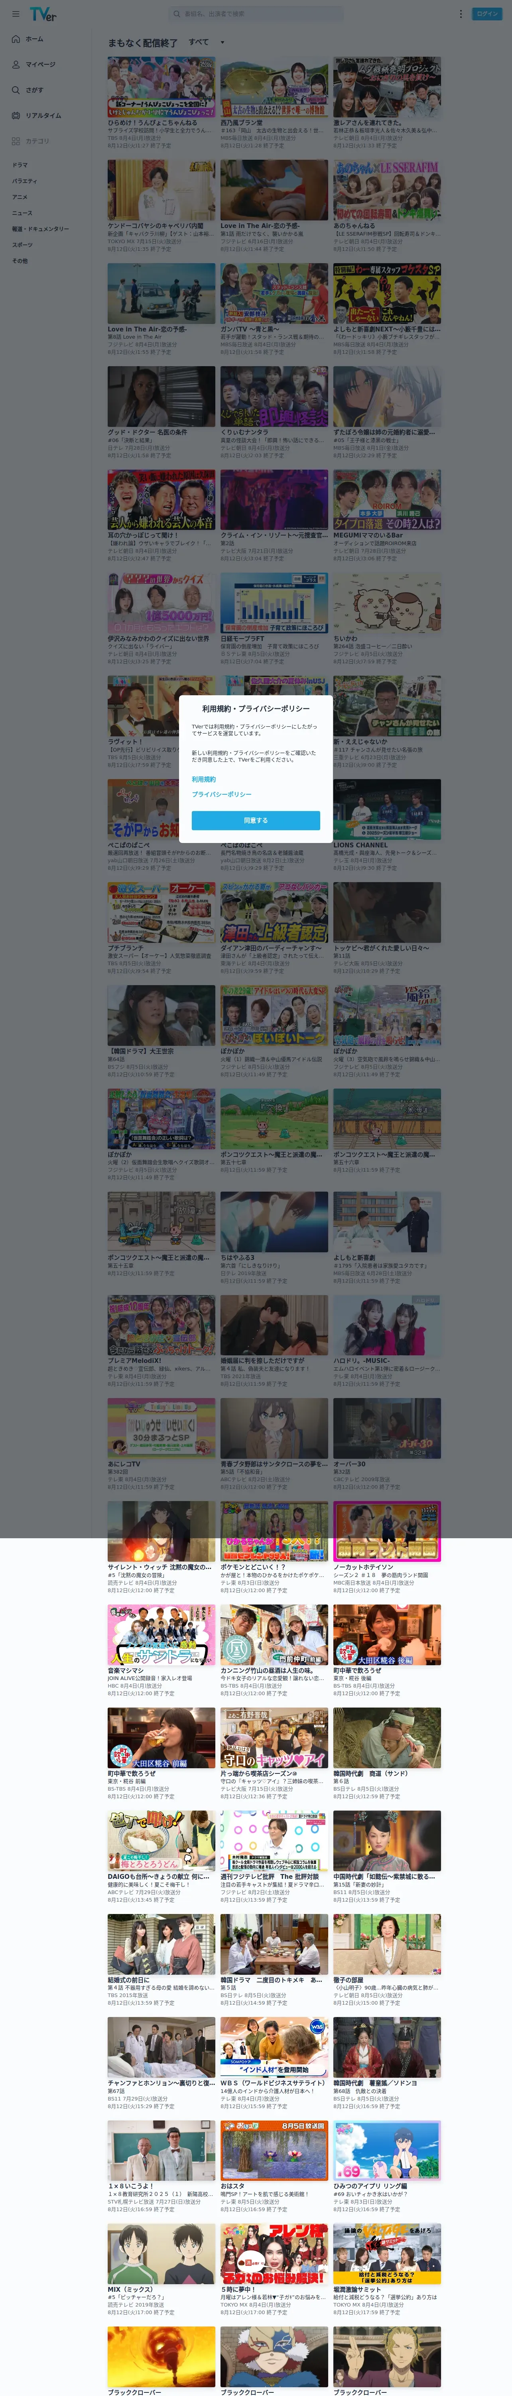
Task: Open the おはスタ thumbnail
Action: [x=274, y=2151]
